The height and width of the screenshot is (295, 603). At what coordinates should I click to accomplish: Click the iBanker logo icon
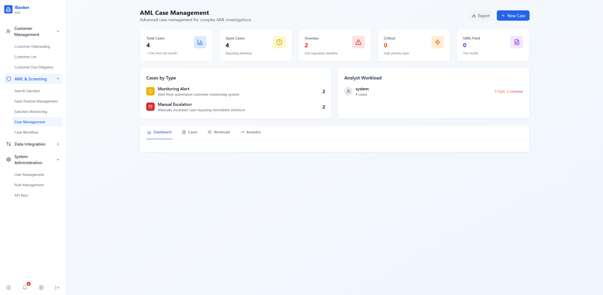[8, 9]
